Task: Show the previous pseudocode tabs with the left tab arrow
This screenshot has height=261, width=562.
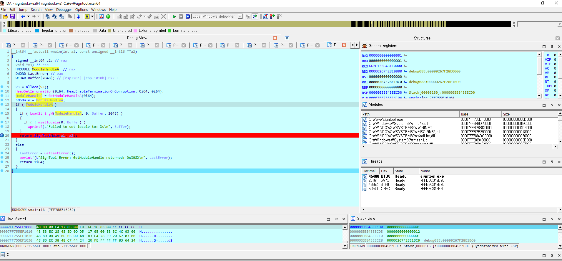Action: coord(353,45)
